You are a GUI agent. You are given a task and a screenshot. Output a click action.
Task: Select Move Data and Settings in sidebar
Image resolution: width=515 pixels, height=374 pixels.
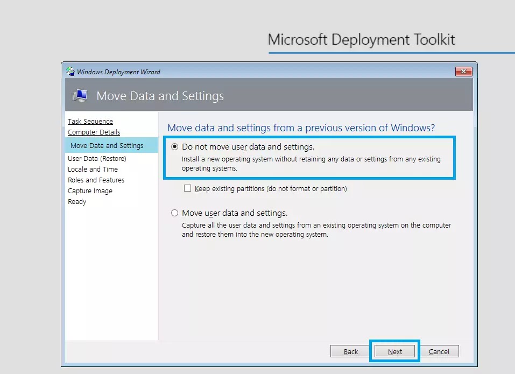[x=112, y=145]
